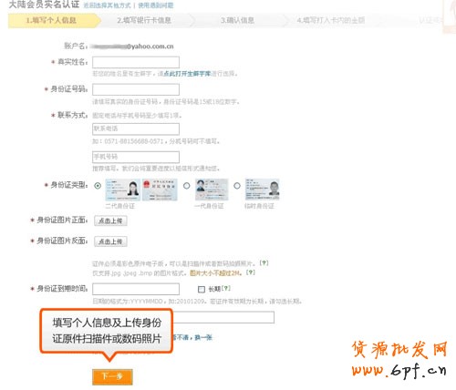
Task: Focus the 手机号码 mobile field
Action: (x=136, y=157)
